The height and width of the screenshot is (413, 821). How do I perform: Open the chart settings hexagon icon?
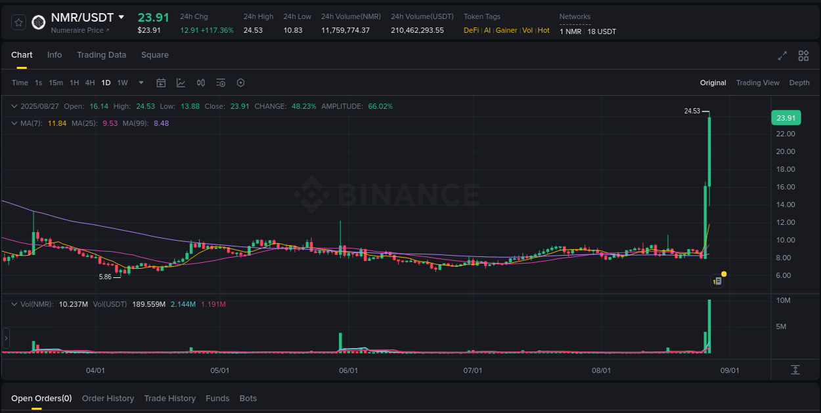point(240,83)
